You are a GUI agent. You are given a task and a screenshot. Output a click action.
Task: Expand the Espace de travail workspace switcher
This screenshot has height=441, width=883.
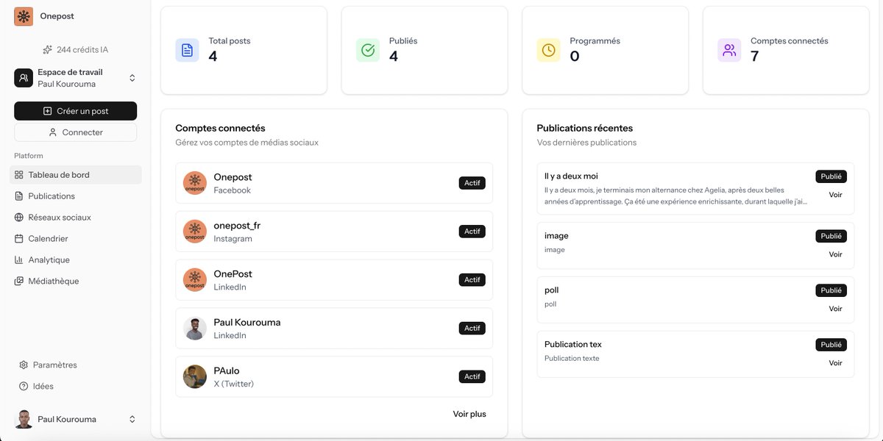tap(132, 78)
